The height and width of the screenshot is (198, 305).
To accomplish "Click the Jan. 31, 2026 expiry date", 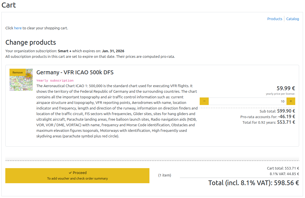I will [113, 51].
